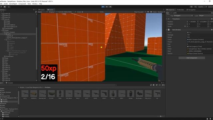Viewport: 213px width, 120px height.
Task: Toggle the ar15 object active checkbox in Inspector
Action: [x=172, y=13]
